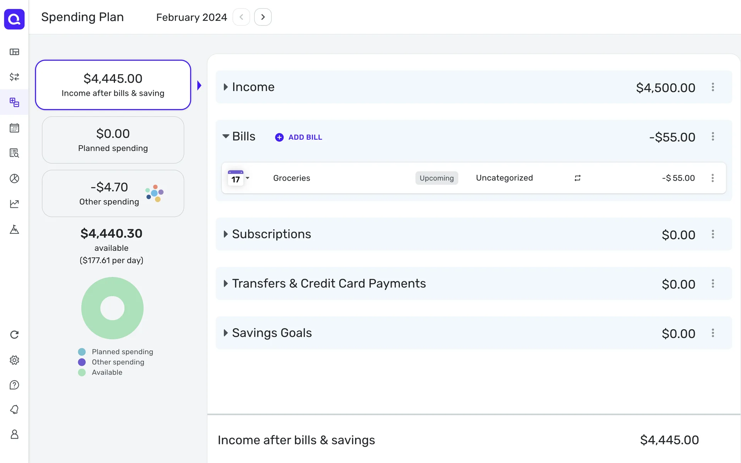Image resolution: width=741 pixels, height=463 pixels.
Task: Select the Other spending card
Action: pyautogui.click(x=113, y=193)
